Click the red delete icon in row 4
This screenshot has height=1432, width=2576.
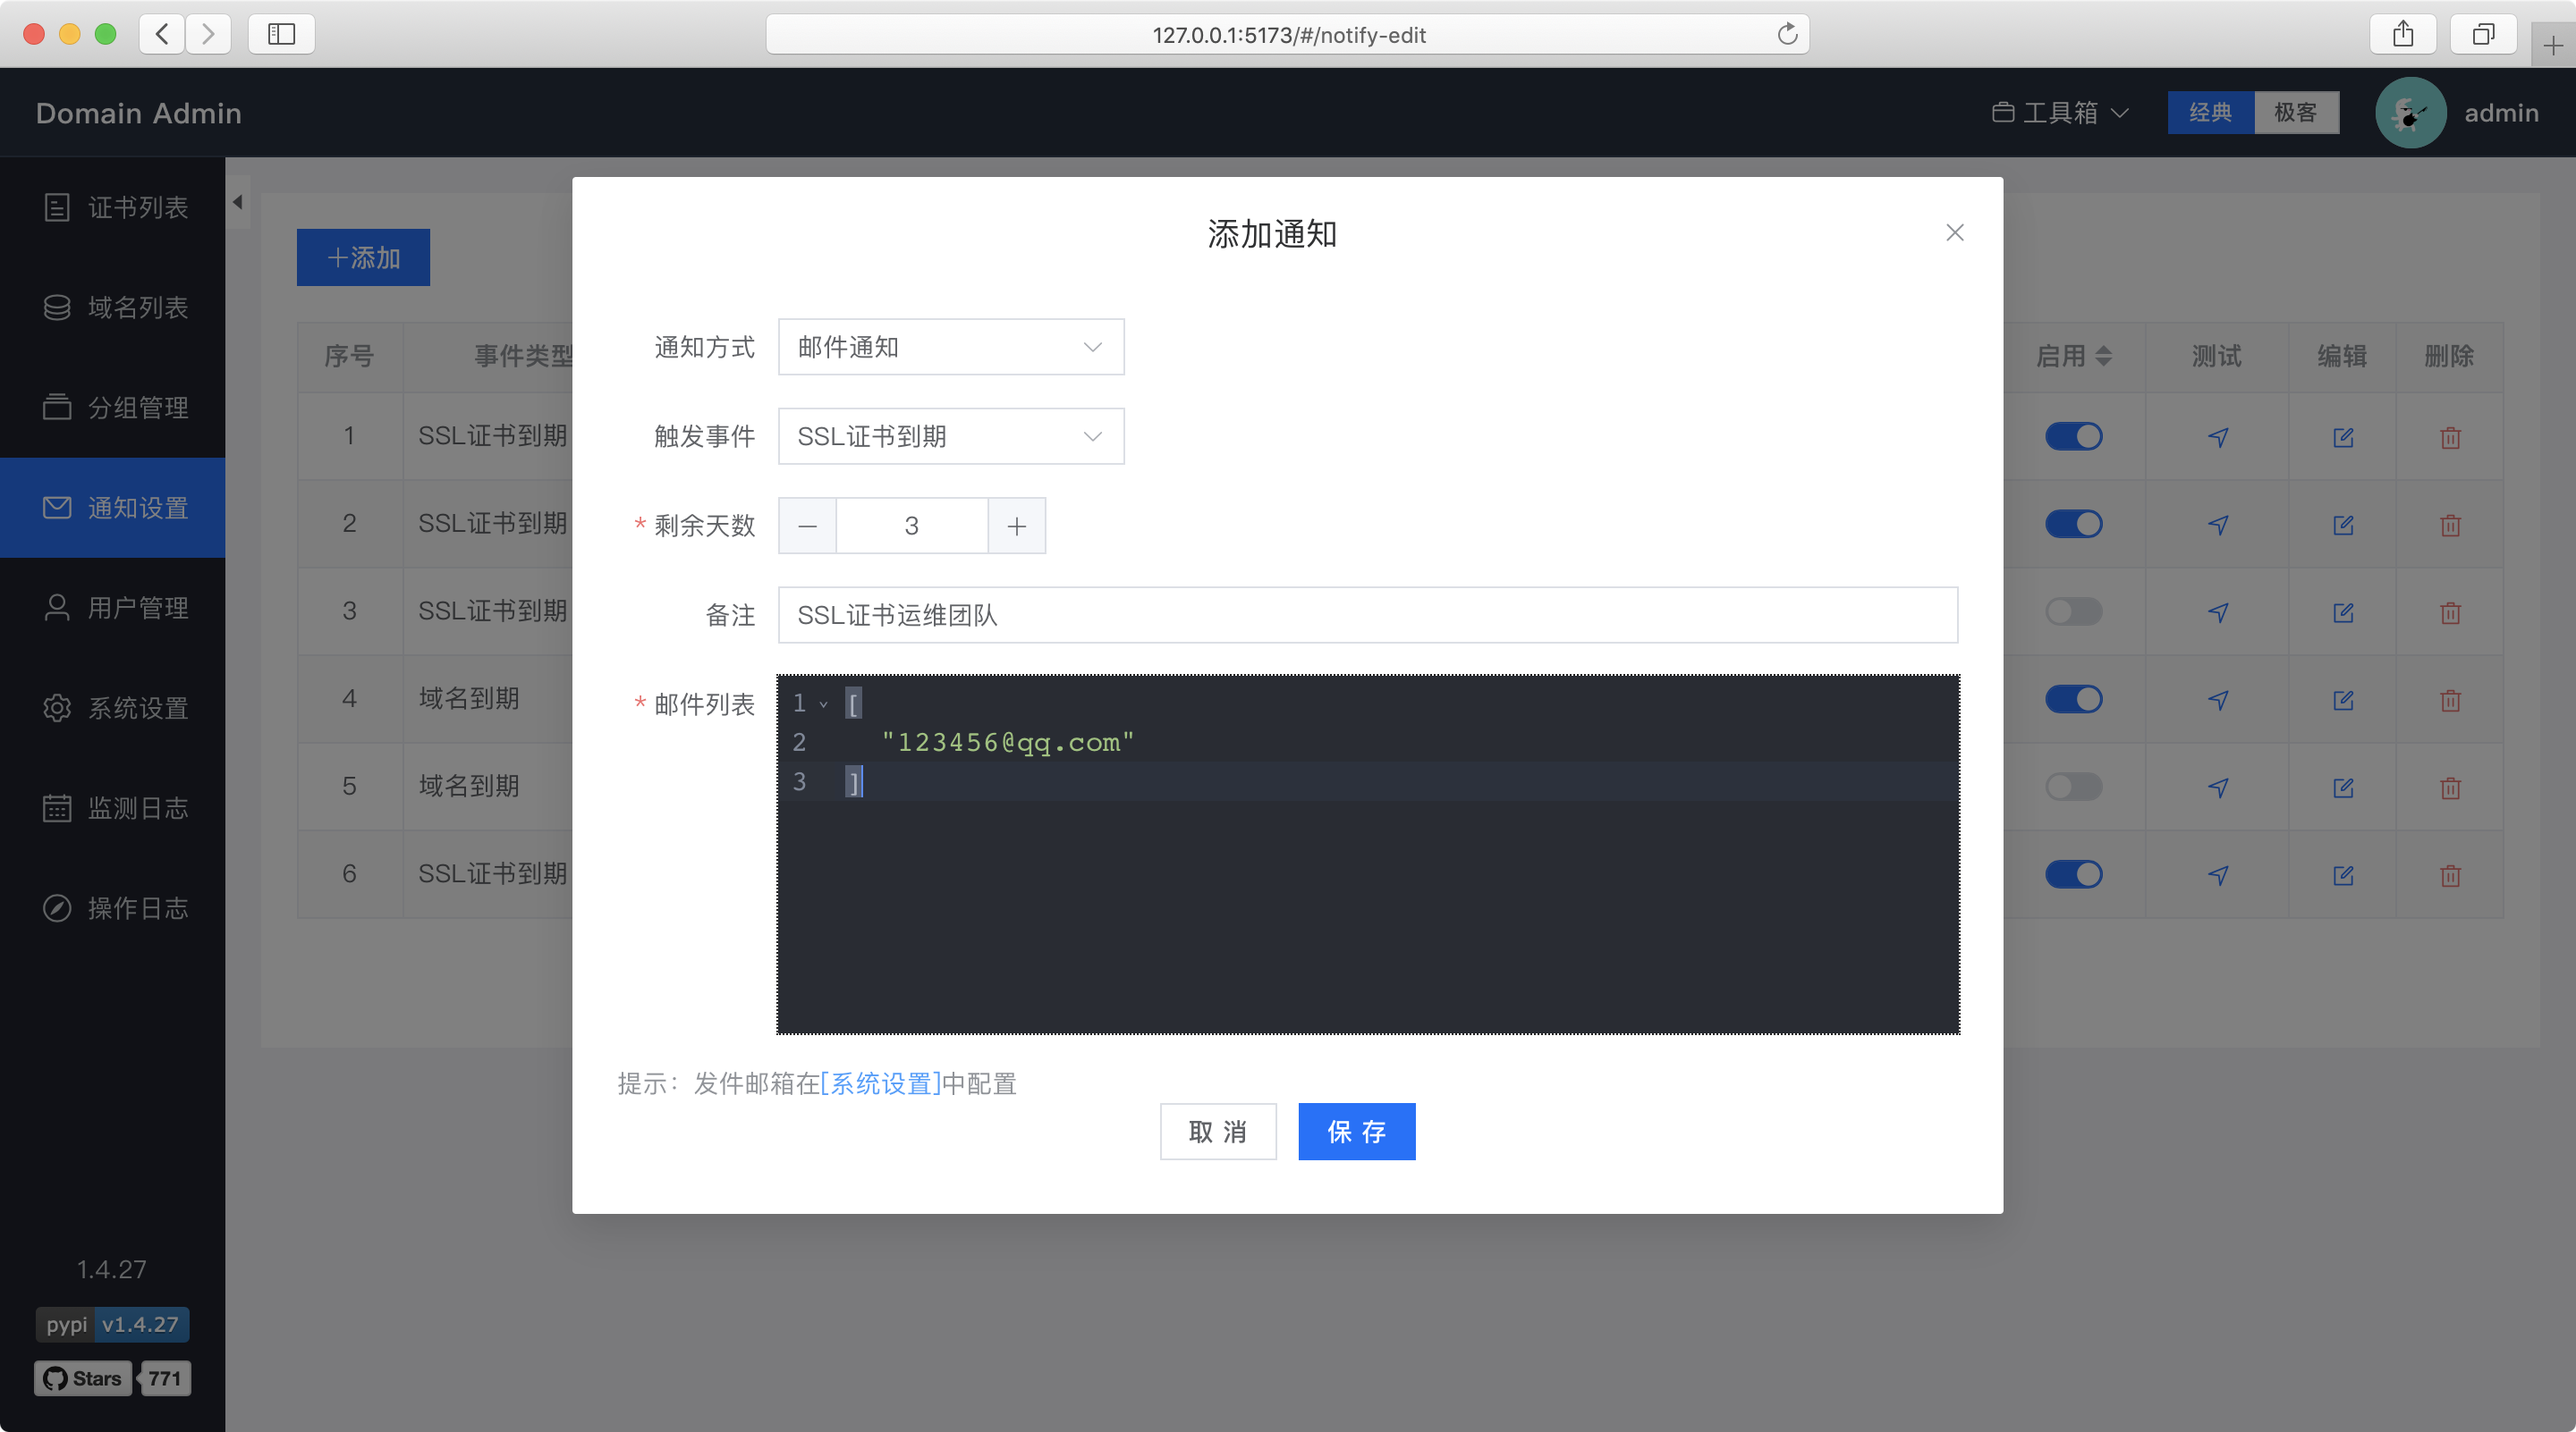coord(2449,700)
